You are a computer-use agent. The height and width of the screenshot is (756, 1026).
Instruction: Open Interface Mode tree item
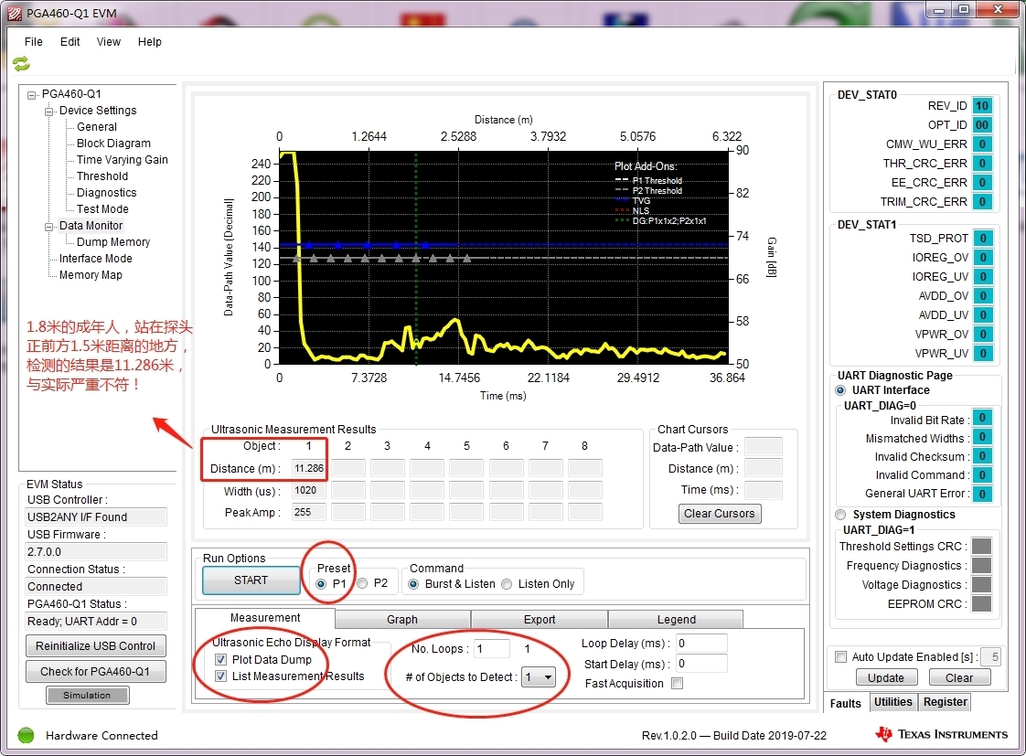click(95, 259)
